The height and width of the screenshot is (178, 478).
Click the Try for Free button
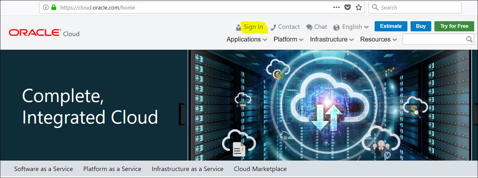pos(454,26)
